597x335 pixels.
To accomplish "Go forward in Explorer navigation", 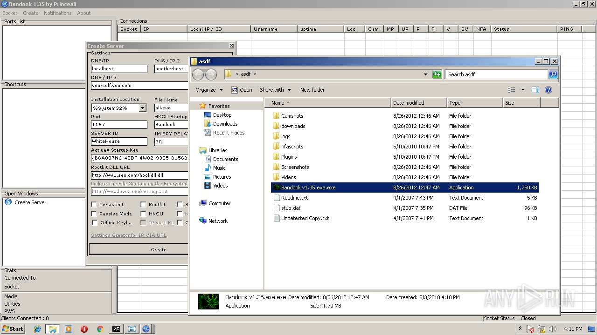I will point(211,74).
